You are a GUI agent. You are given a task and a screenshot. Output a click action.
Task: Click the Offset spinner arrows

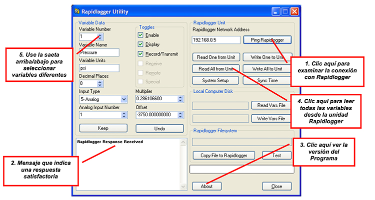click(x=180, y=115)
